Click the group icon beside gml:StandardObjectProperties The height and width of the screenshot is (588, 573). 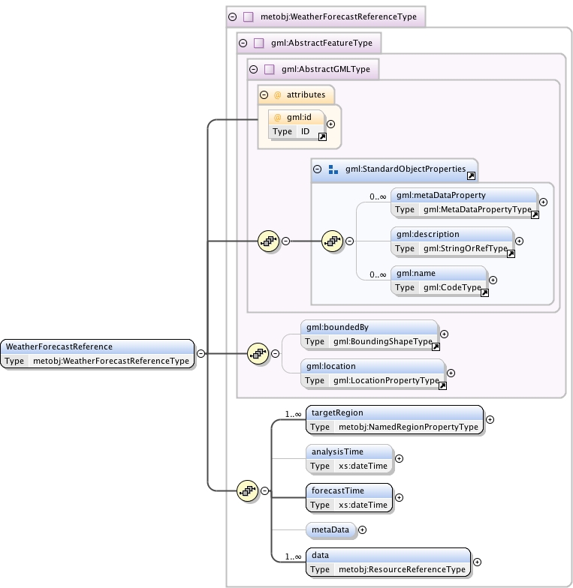pyautogui.click(x=333, y=169)
